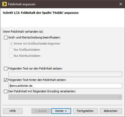Click the Schritt 1/2 heading text
The width and height of the screenshot is (125, 117).
(x=41, y=13)
